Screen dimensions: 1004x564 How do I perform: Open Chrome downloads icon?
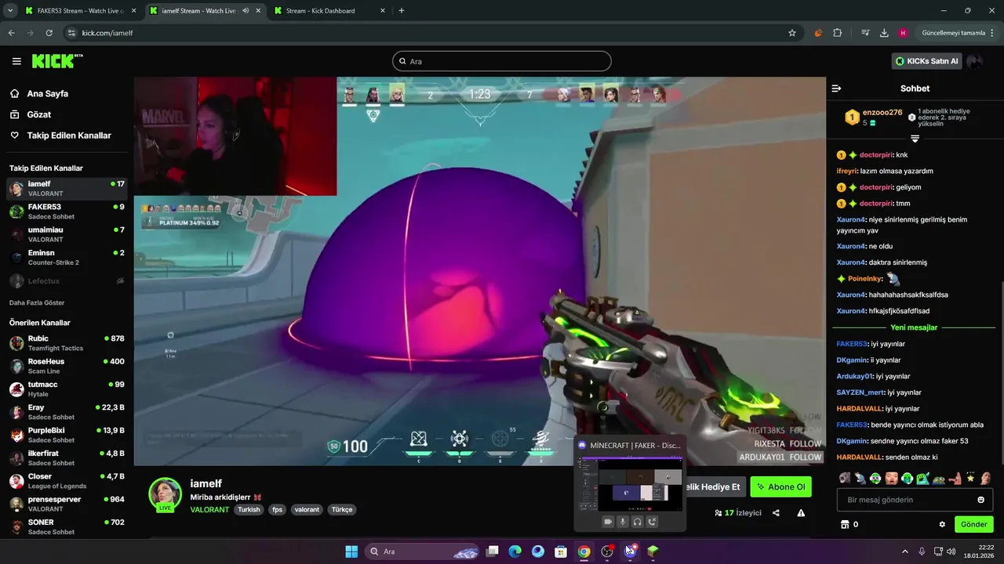(884, 33)
